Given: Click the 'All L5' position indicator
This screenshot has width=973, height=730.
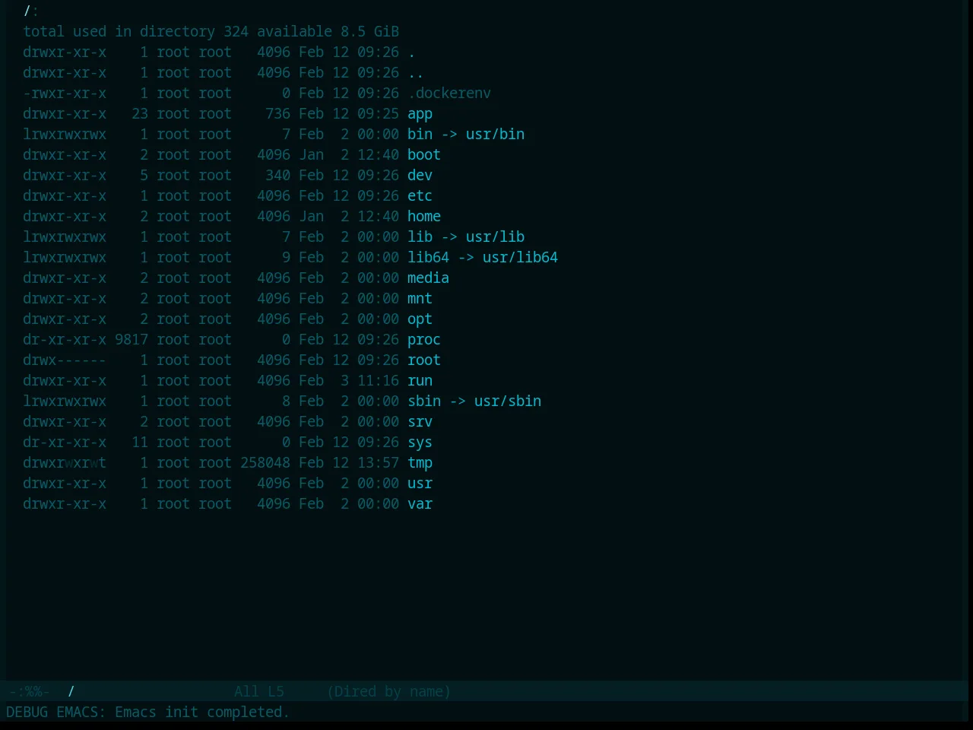Looking at the screenshot, I should tap(259, 691).
